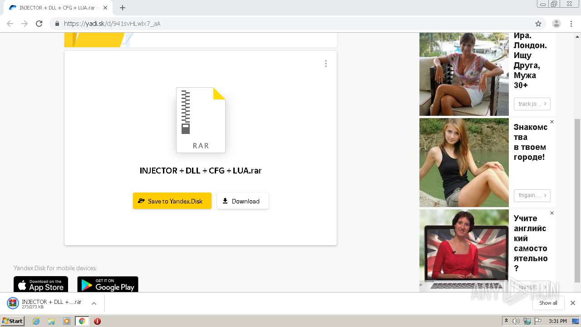Click the Chrome taskbar icon
The image size is (581, 327).
pos(82,321)
